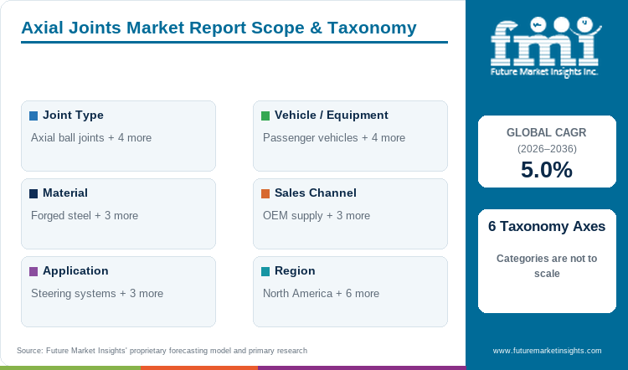Click the Source attribution footnote

pyautogui.click(x=162, y=351)
